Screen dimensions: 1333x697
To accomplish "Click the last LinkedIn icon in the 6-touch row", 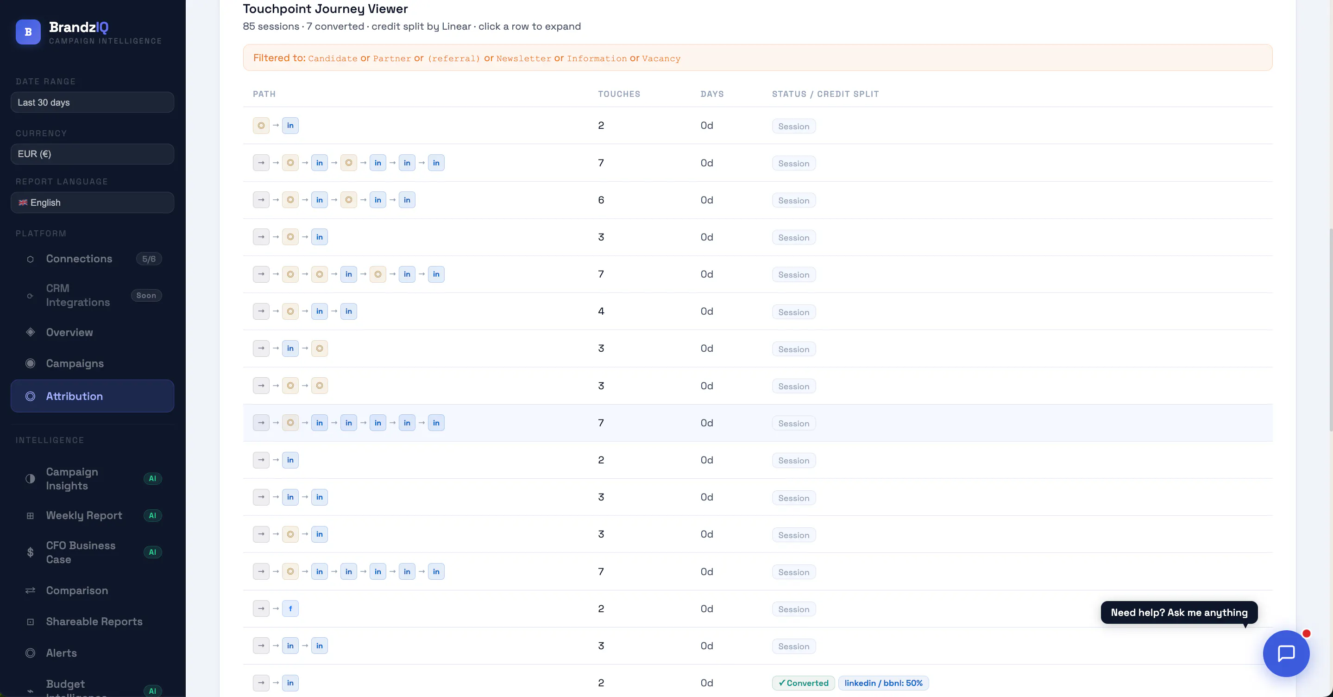I will tap(407, 200).
